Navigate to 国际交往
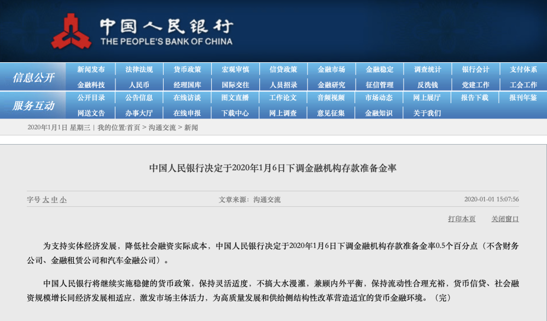 coord(235,85)
